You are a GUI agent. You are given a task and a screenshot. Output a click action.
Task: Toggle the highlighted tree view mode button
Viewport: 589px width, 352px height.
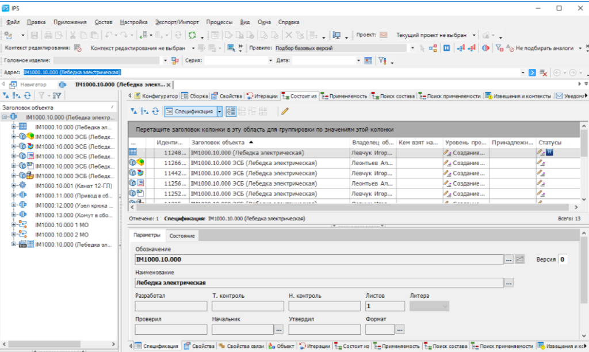coord(231,112)
